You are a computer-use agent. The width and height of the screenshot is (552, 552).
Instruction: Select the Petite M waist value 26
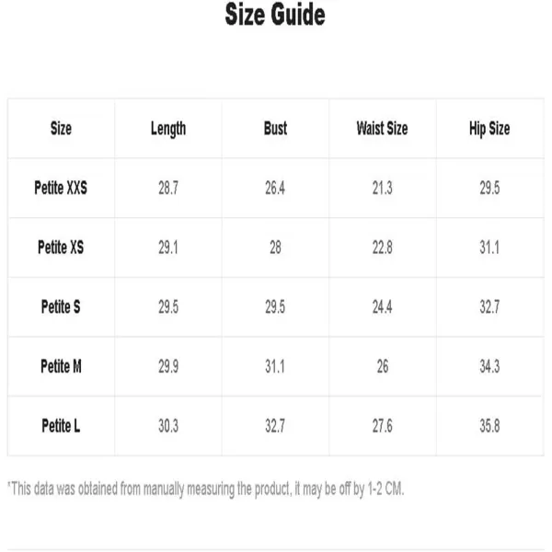click(x=383, y=366)
